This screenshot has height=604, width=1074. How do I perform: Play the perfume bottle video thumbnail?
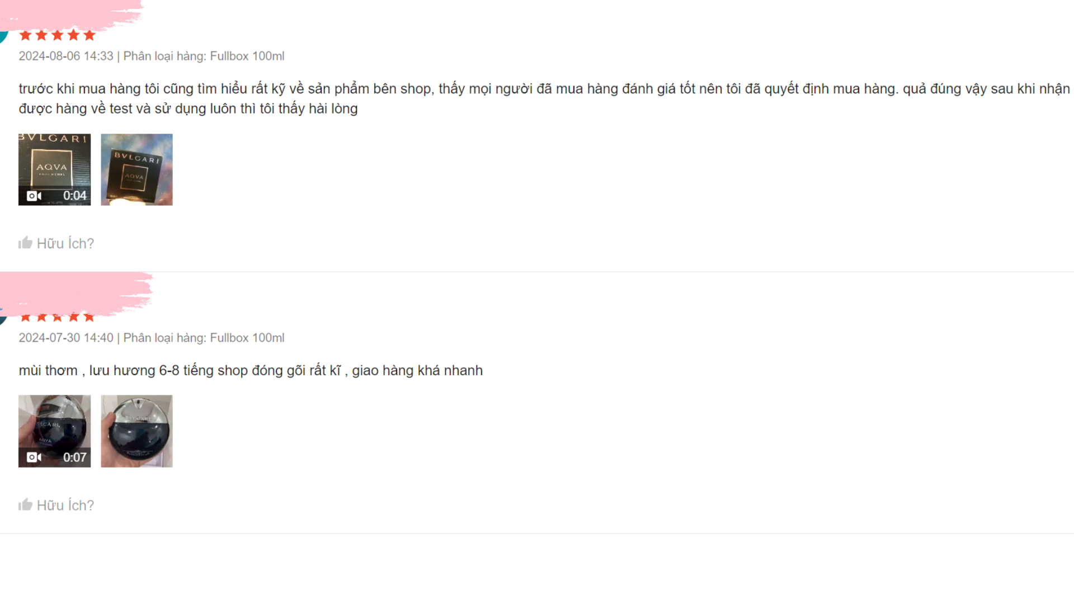pos(54,431)
